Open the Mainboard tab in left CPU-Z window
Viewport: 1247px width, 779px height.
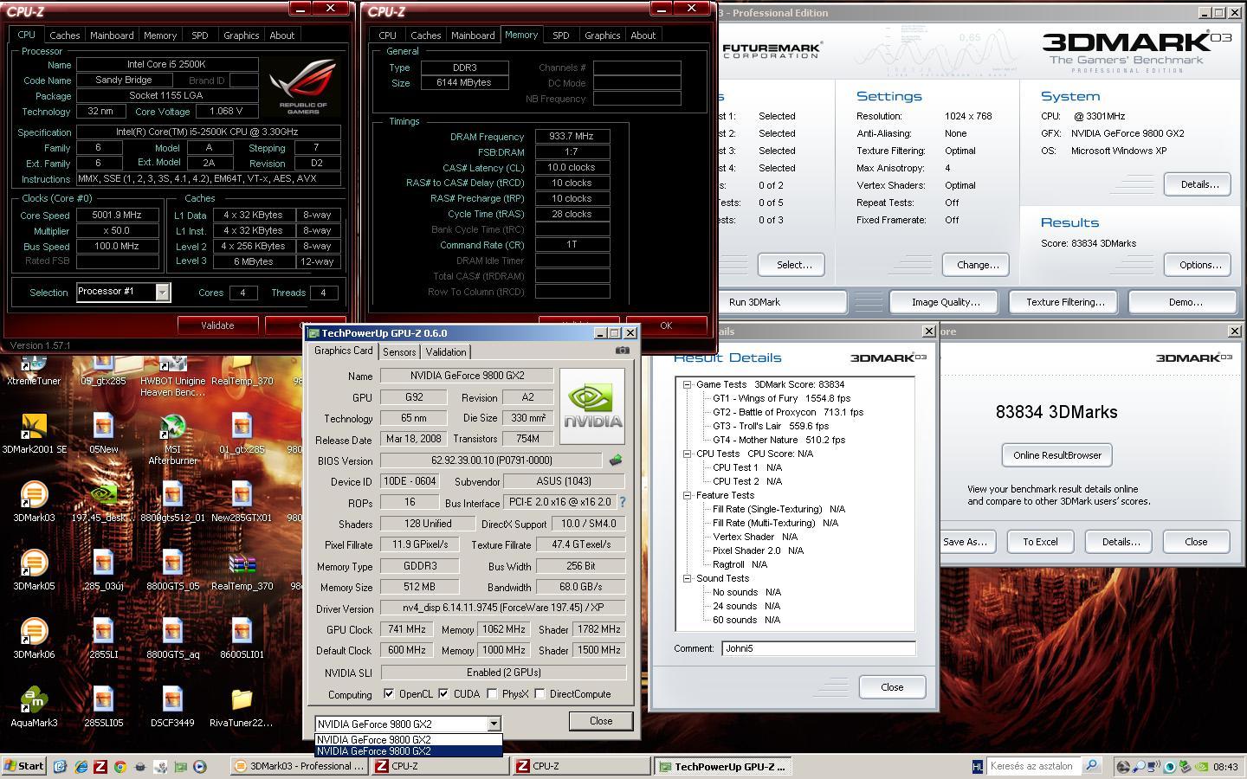point(112,35)
